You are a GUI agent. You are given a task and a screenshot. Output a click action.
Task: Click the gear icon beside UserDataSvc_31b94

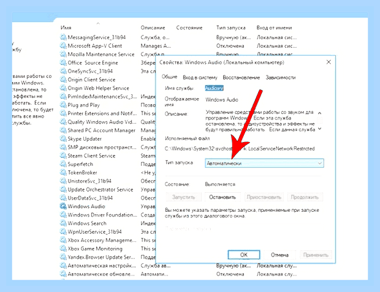coord(63,198)
